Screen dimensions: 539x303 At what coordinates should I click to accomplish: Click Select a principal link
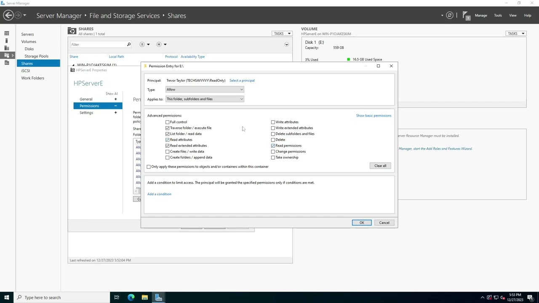coord(242,80)
